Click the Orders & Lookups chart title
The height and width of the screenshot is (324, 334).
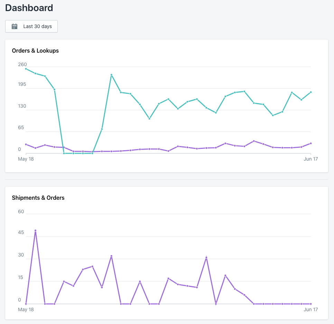click(35, 51)
